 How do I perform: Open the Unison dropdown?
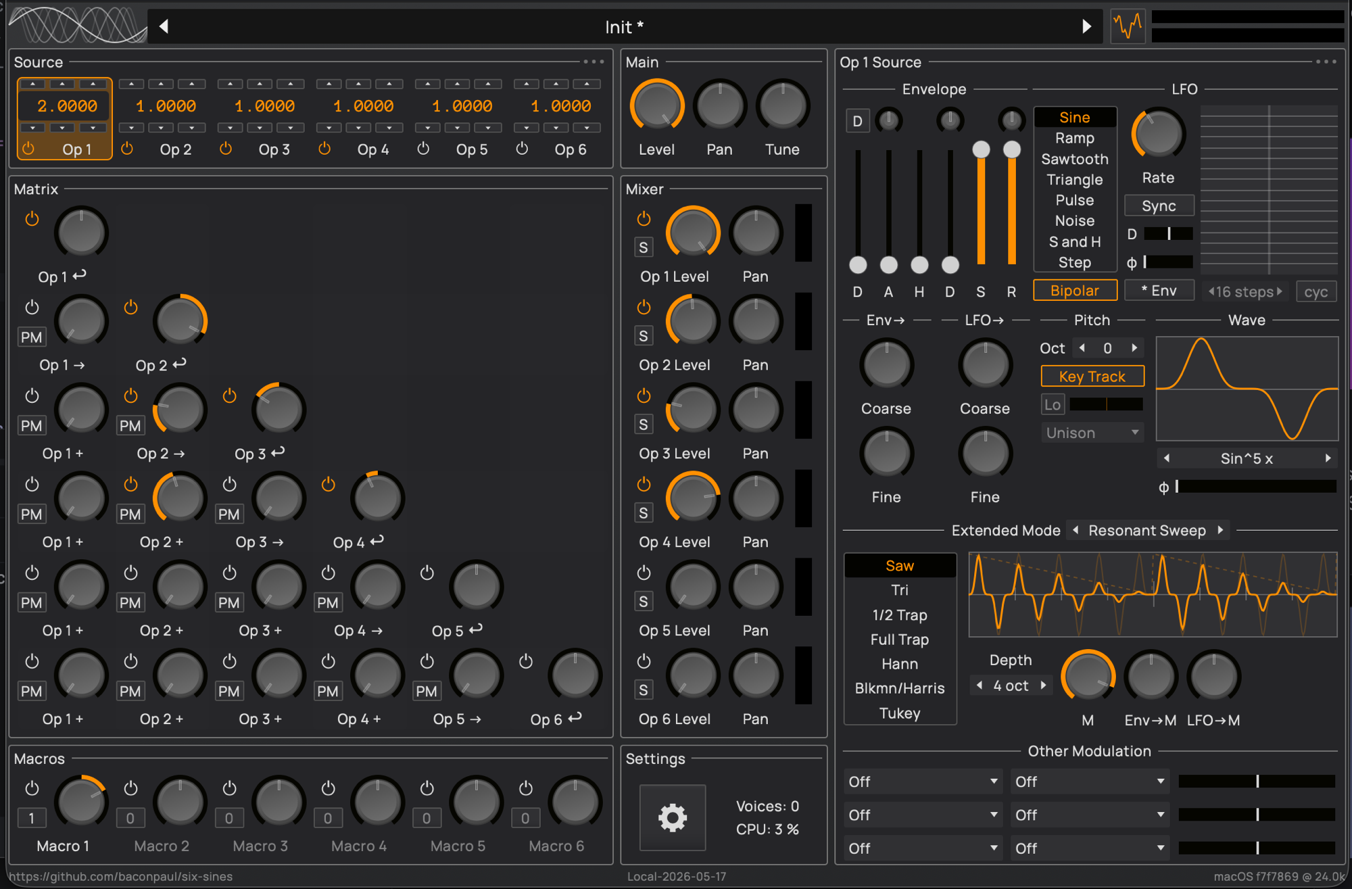pos(1092,433)
